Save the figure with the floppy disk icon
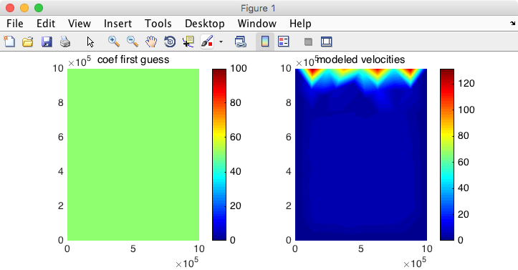 tap(47, 42)
